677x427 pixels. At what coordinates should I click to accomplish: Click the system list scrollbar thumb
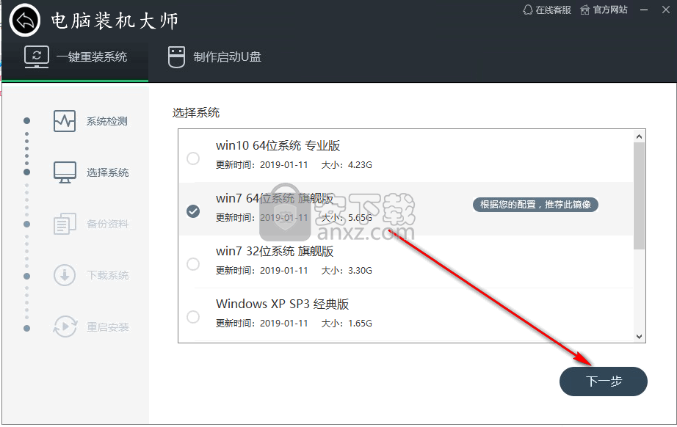click(x=639, y=195)
